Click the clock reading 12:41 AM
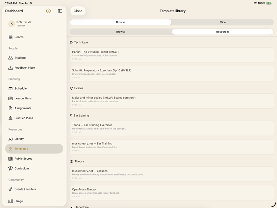This screenshot has width=277, height=208. coord(11,3)
